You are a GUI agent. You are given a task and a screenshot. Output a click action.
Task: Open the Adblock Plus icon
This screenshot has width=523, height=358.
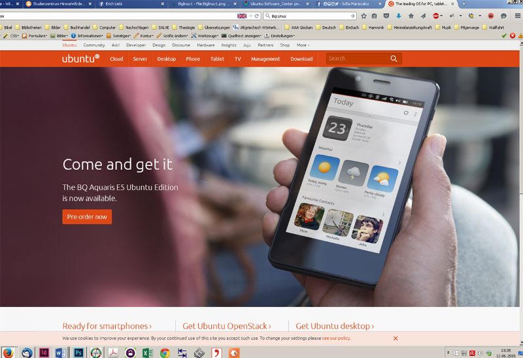tap(435, 16)
